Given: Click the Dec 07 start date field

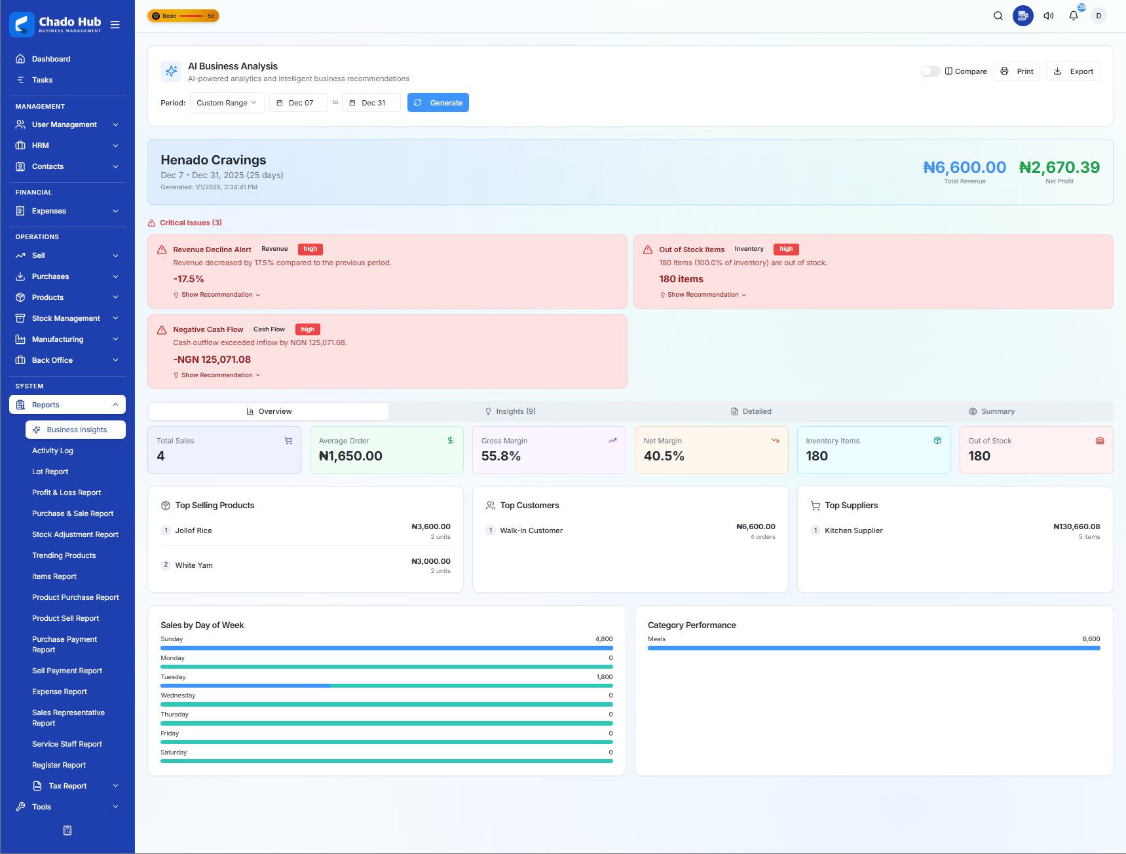Looking at the screenshot, I should [299, 103].
